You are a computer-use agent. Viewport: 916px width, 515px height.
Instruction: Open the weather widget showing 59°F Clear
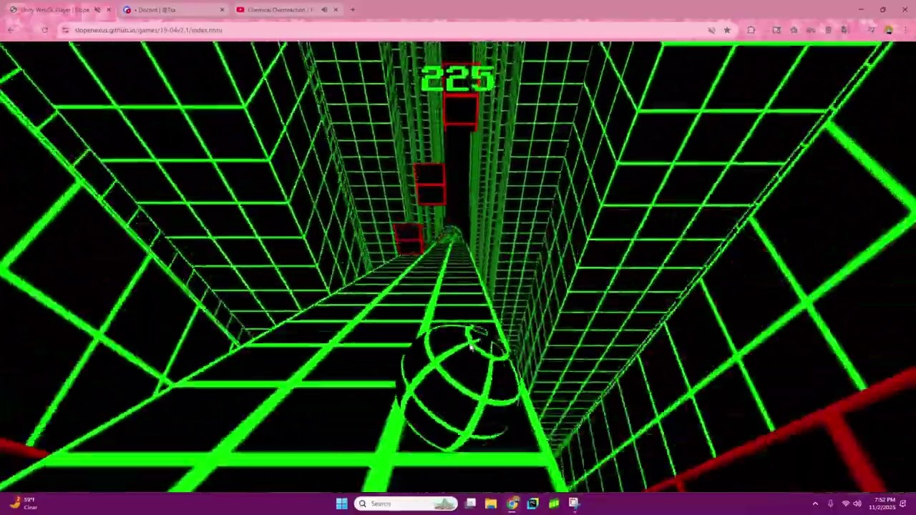point(23,504)
